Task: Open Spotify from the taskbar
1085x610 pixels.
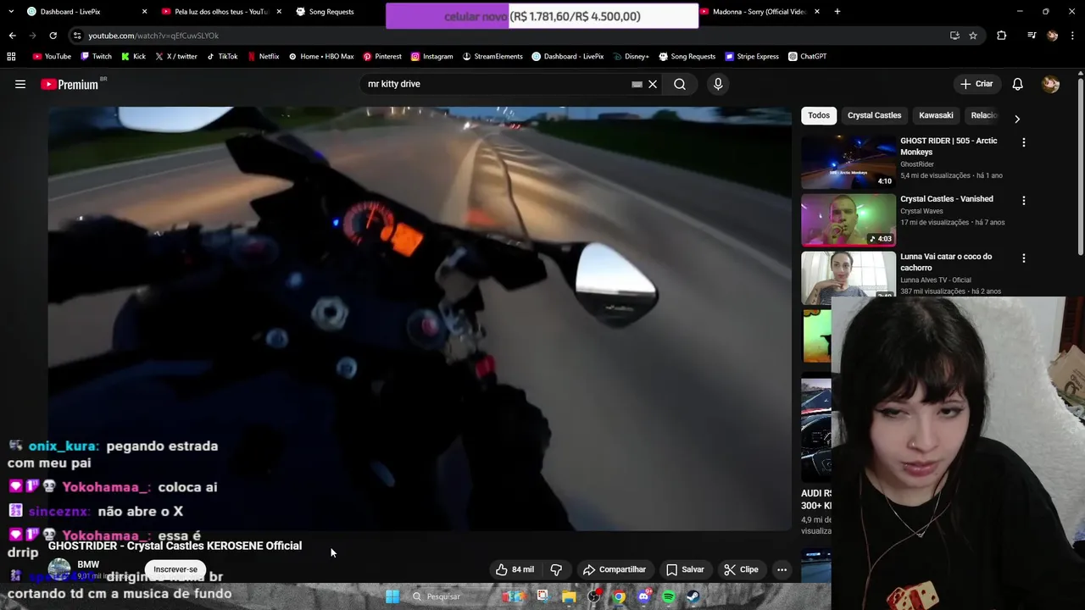Action: point(668,596)
